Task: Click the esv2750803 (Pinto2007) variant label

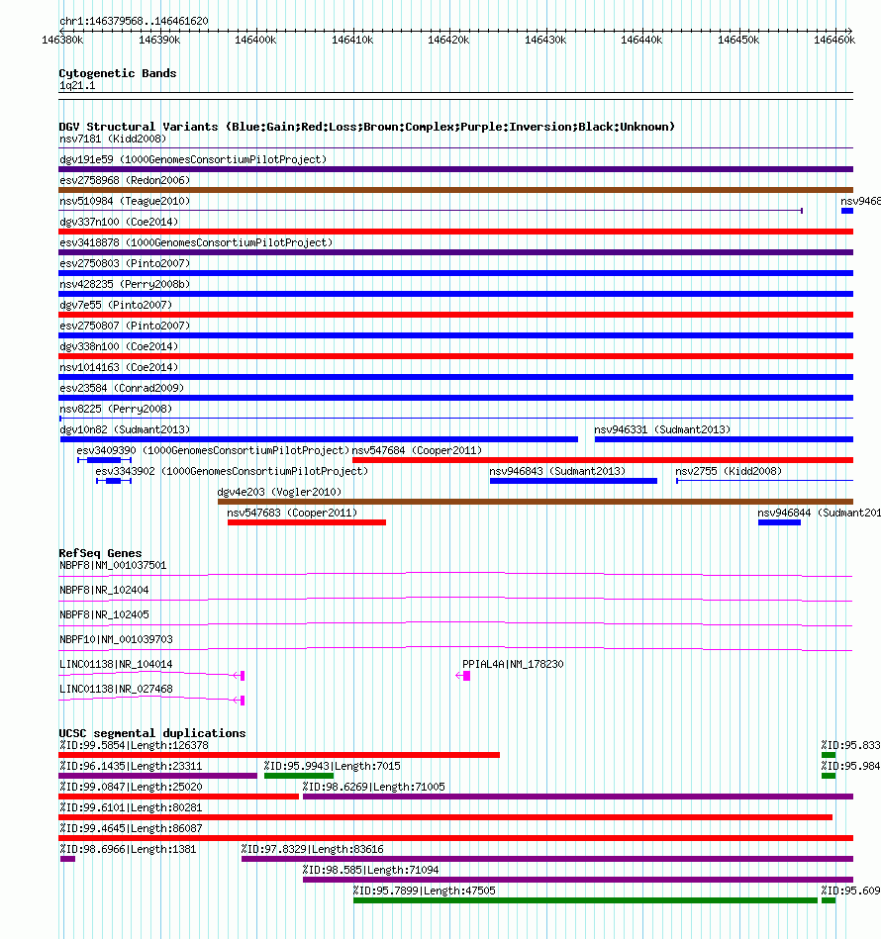Action: pyautogui.click(x=125, y=263)
